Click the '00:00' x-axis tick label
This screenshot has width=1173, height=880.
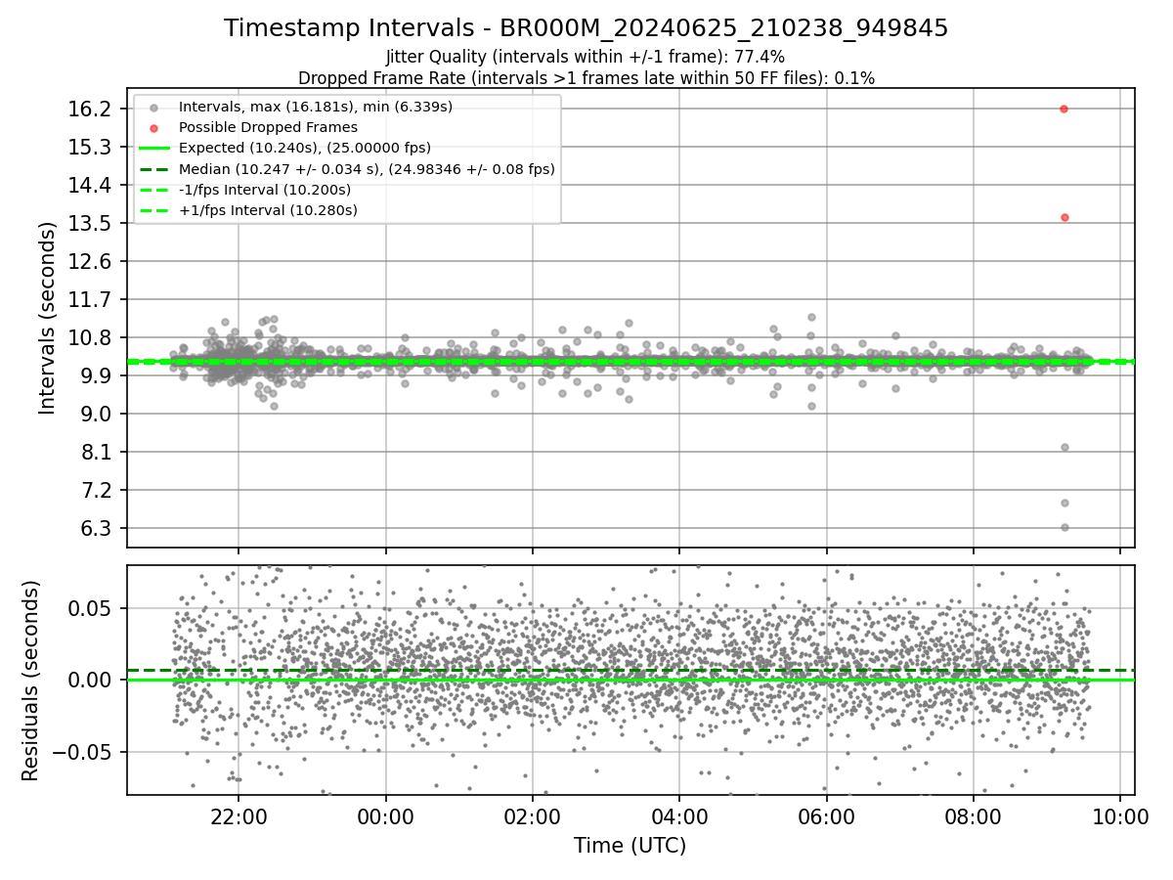coord(385,816)
